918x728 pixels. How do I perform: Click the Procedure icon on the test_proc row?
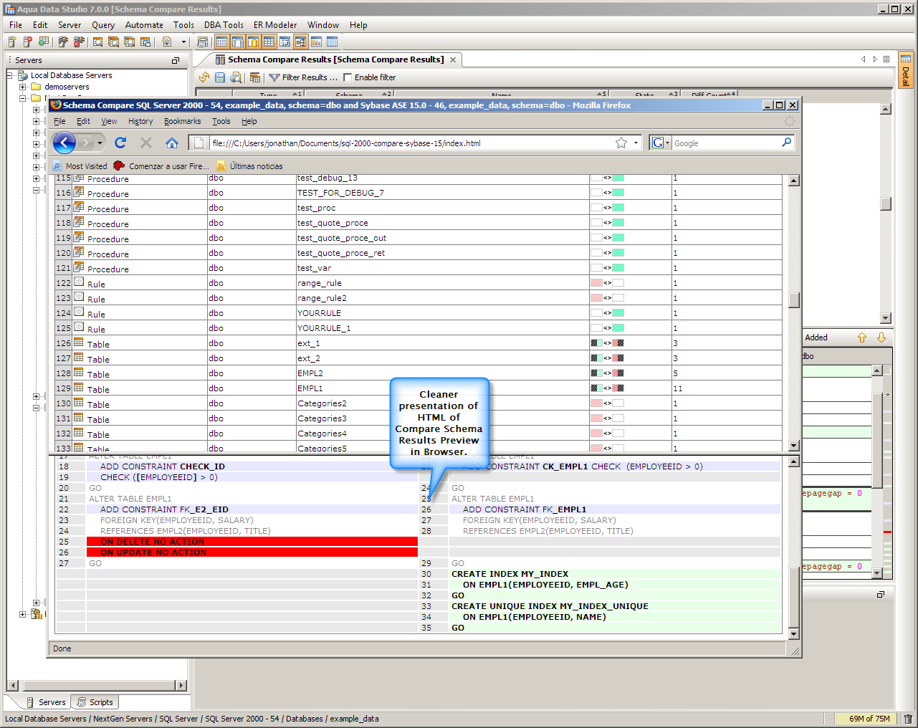point(79,207)
